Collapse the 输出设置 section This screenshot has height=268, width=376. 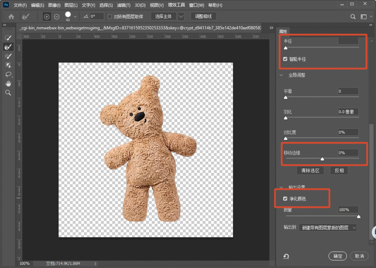[x=281, y=187]
